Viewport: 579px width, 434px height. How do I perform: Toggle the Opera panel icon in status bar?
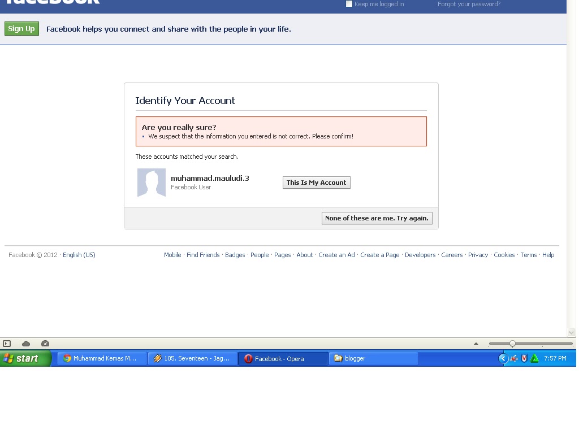coord(7,344)
